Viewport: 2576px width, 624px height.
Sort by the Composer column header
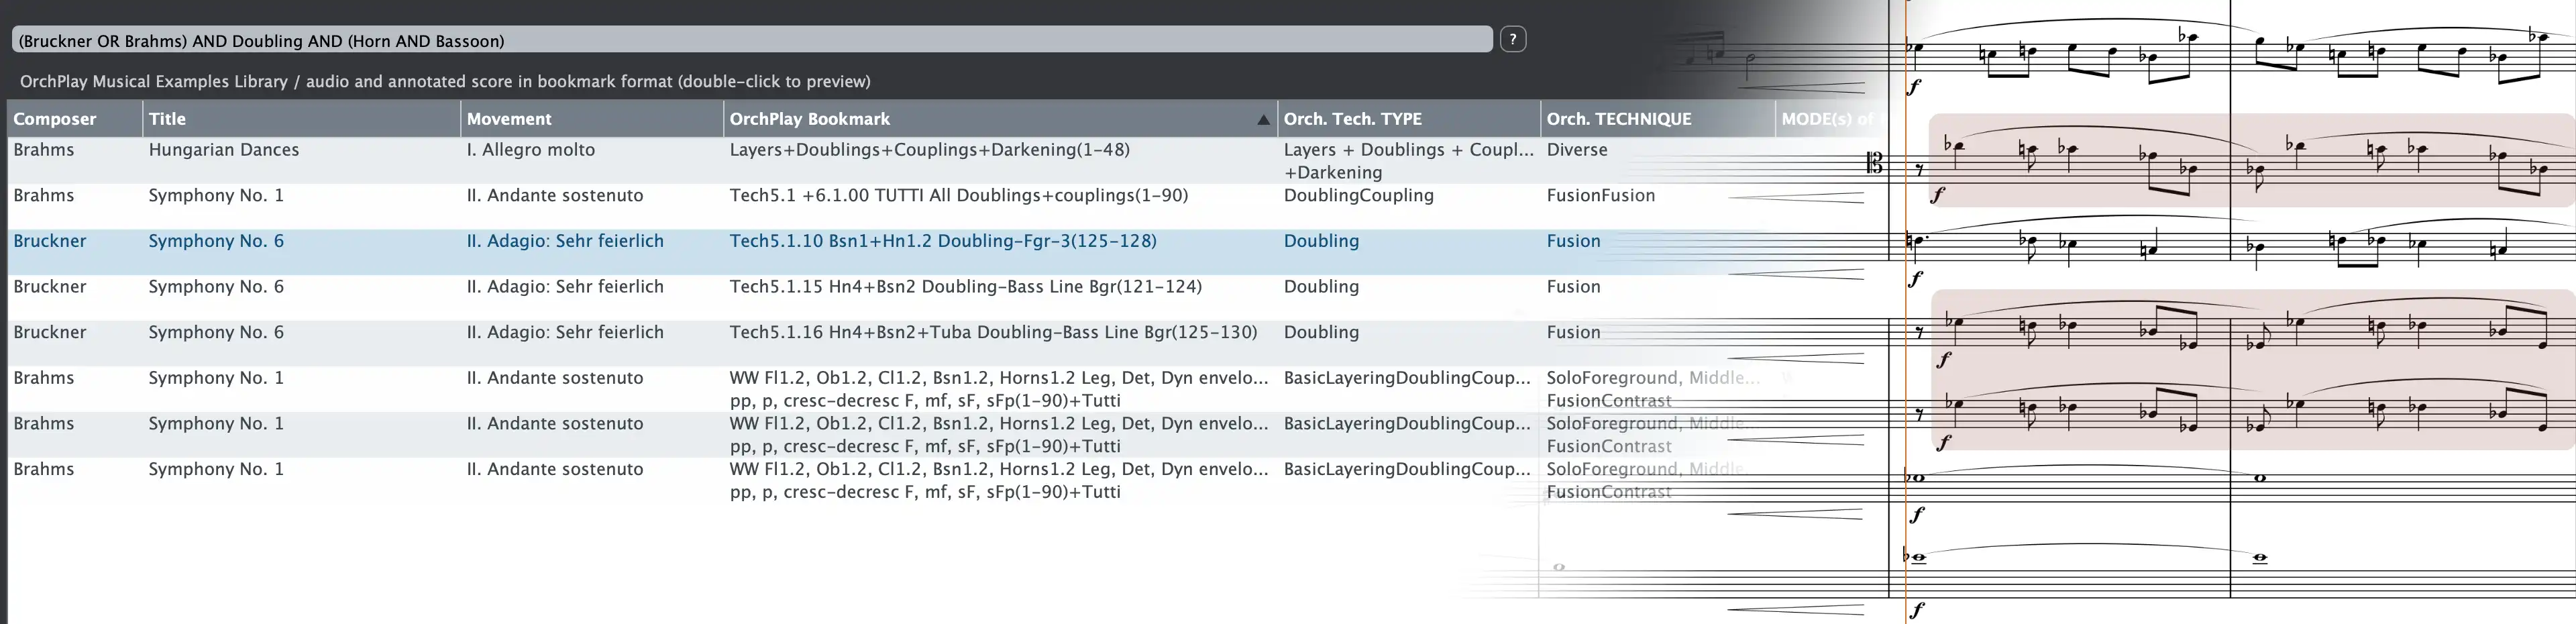[x=75, y=119]
